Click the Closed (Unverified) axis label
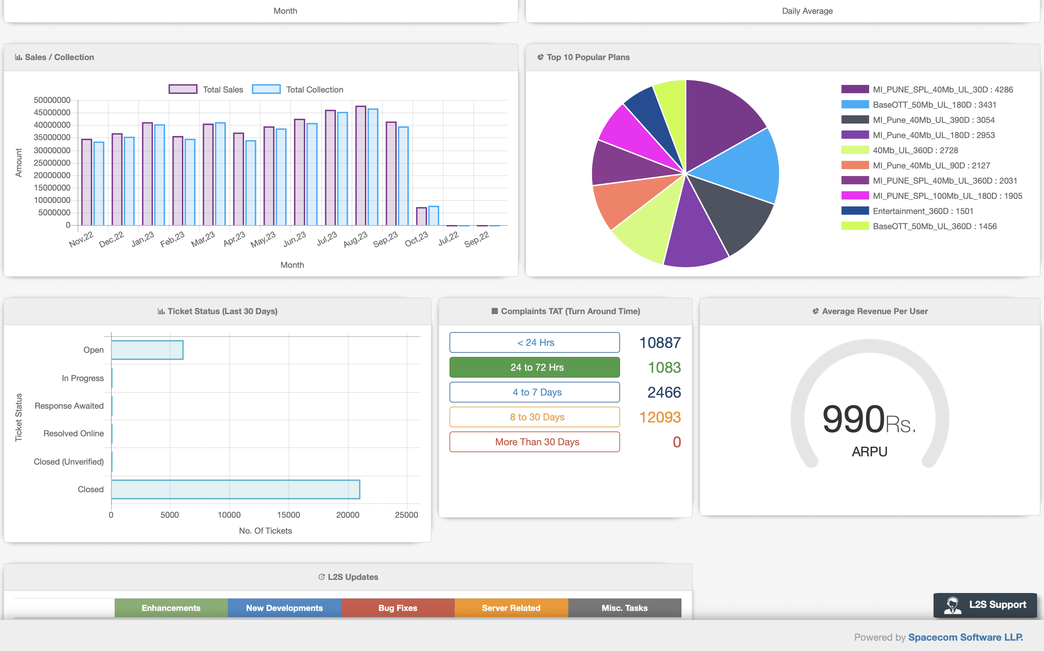This screenshot has height=651, width=1044. click(x=69, y=461)
